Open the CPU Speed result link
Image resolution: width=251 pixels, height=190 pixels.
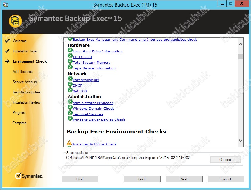point(82,57)
